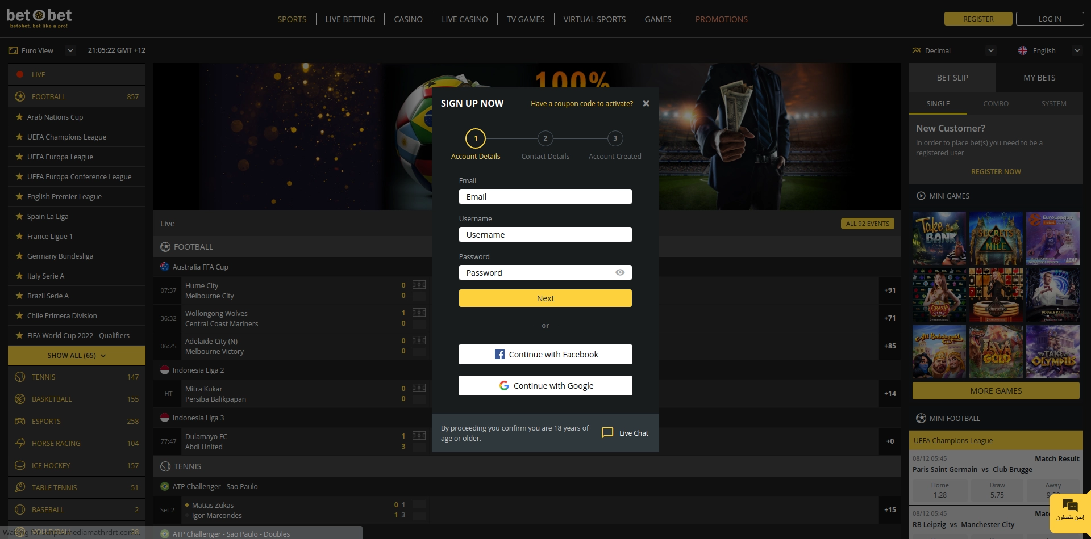
Task: Click the Tennis racket sidebar icon
Action: tap(20, 377)
